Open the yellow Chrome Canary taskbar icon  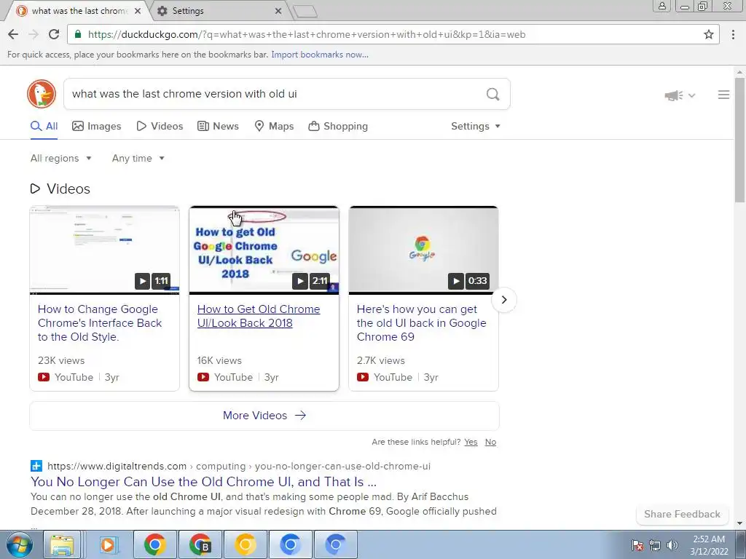point(245,544)
